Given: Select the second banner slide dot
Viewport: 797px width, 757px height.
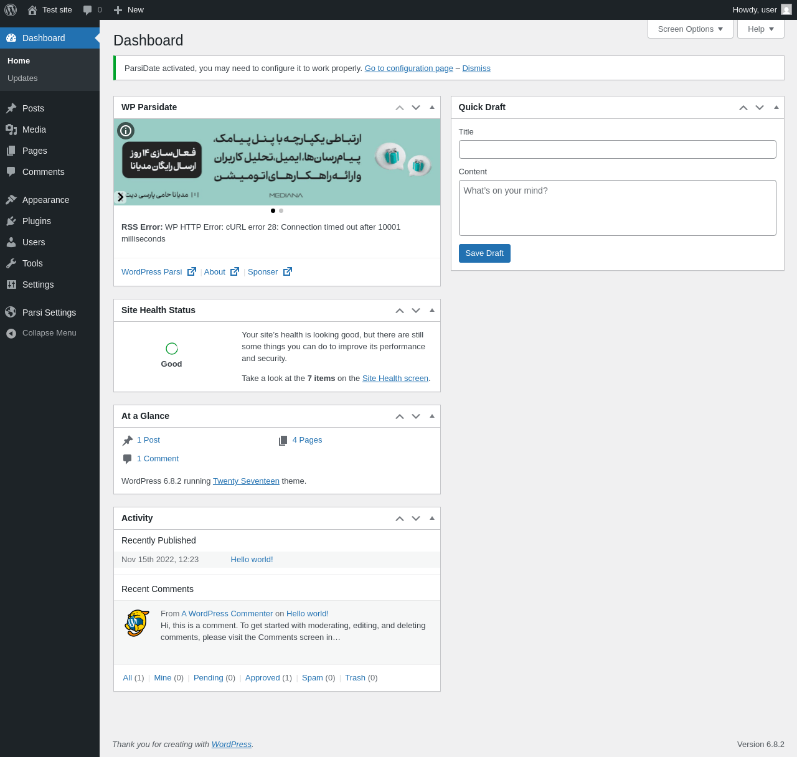Looking at the screenshot, I should click(x=281, y=210).
